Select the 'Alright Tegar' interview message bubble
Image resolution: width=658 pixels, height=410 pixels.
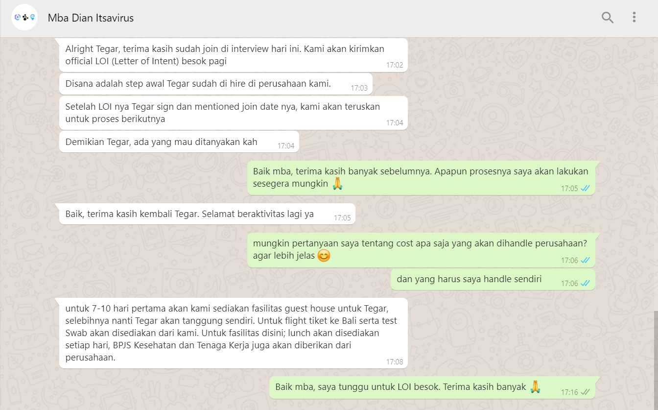234,55
